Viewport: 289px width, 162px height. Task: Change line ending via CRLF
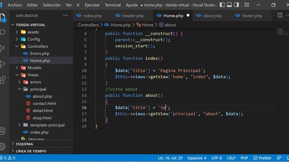click(231, 158)
